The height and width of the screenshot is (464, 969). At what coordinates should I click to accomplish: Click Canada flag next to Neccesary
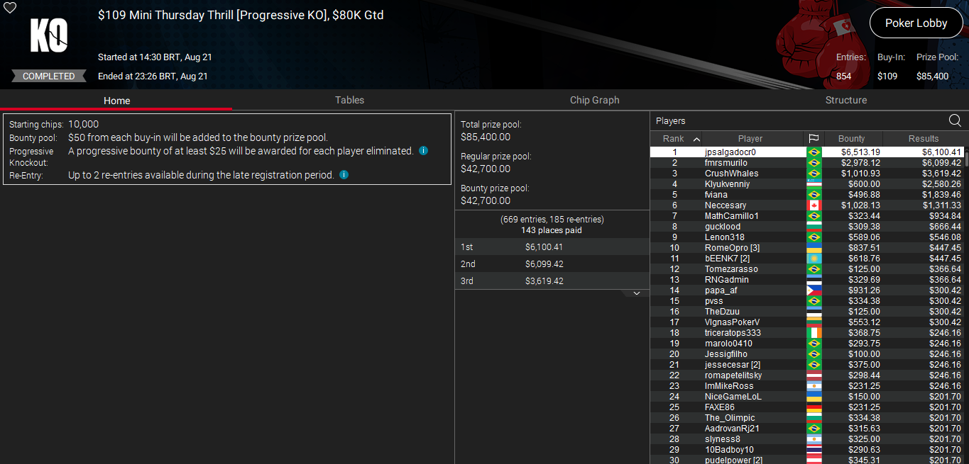(814, 205)
